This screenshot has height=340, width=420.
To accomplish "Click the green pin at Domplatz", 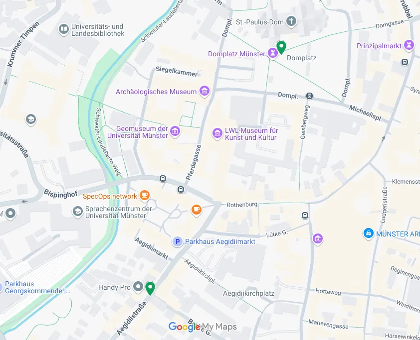I will (x=281, y=47).
